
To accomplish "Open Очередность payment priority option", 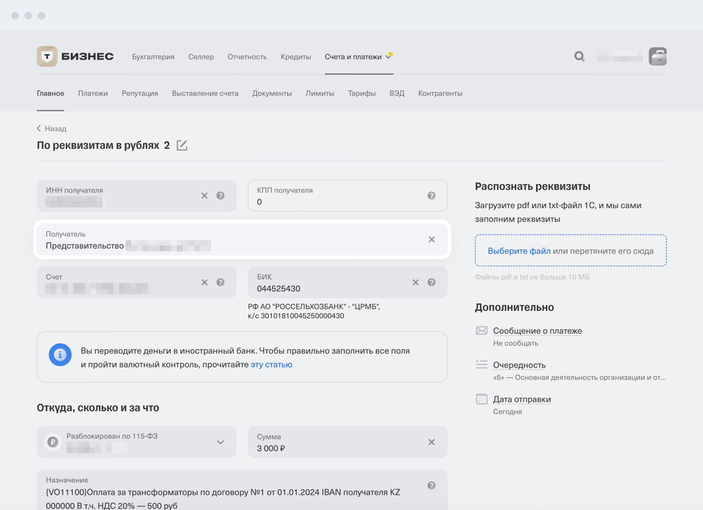I will tap(519, 365).
